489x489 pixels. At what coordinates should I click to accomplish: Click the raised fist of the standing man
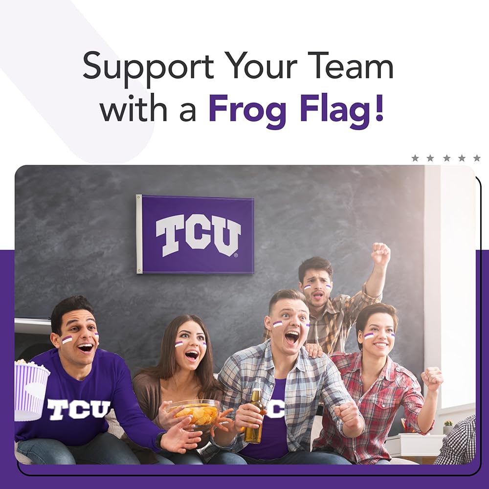coord(380,253)
